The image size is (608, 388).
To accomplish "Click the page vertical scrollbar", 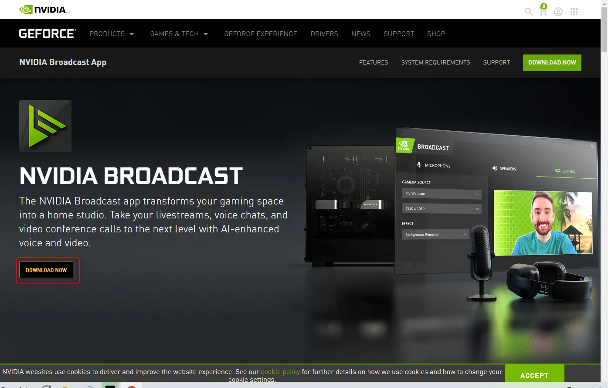I will click(604, 31).
